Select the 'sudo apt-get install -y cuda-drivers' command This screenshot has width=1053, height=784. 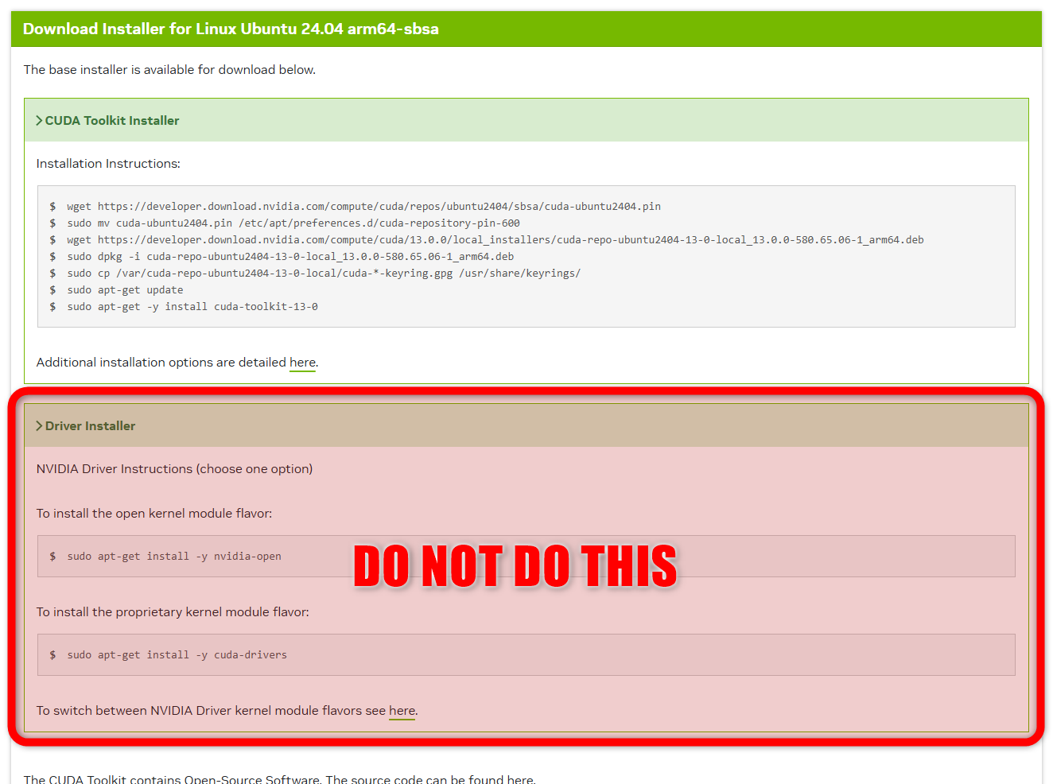point(177,655)
